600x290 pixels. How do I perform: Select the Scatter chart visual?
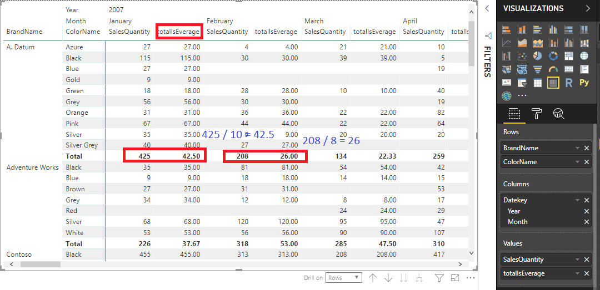coord(522,56)
